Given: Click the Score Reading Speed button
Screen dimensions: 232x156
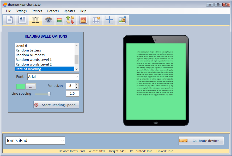Looking at the screenshot, I should pos(56,105).
